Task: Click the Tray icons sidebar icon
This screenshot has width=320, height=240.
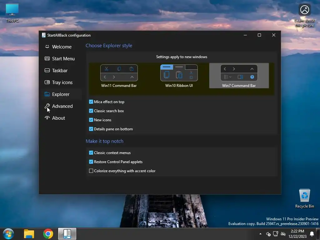Action: click(47, 82)
